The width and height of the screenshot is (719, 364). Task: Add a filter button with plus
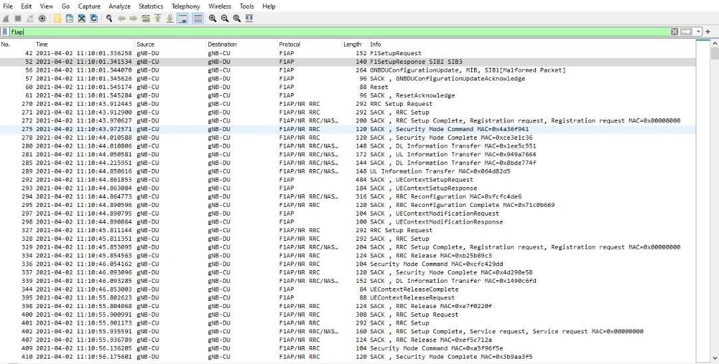[708, 31]
